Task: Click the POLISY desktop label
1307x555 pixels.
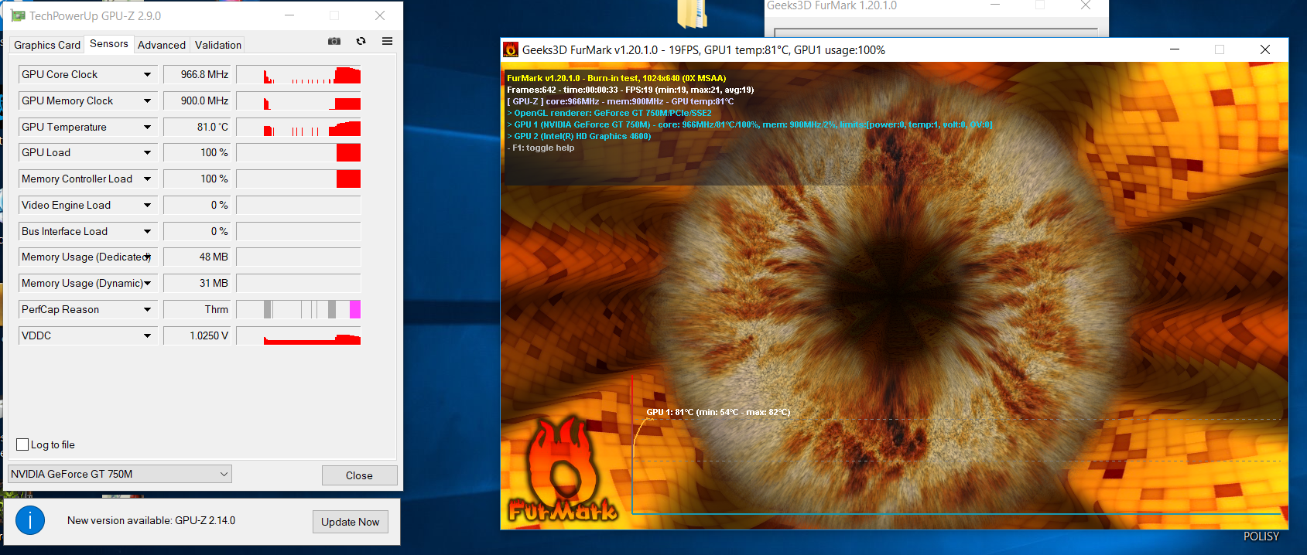Action: (1261, 536)
